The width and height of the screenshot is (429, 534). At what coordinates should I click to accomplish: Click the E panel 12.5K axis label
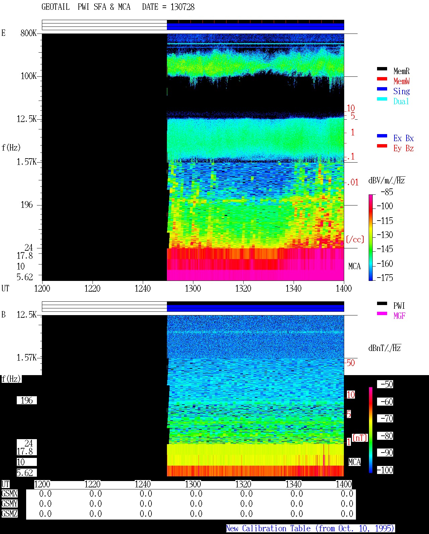tap(27, 119)
